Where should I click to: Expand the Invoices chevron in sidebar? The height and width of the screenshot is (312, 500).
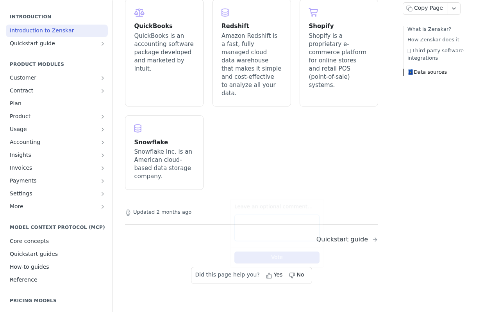103,168
